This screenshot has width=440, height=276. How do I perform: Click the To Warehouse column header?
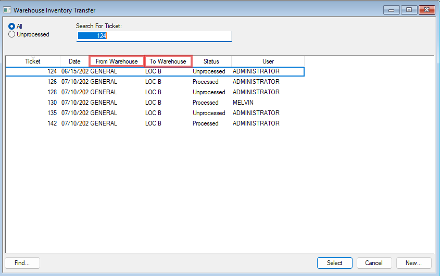[168, 61]
